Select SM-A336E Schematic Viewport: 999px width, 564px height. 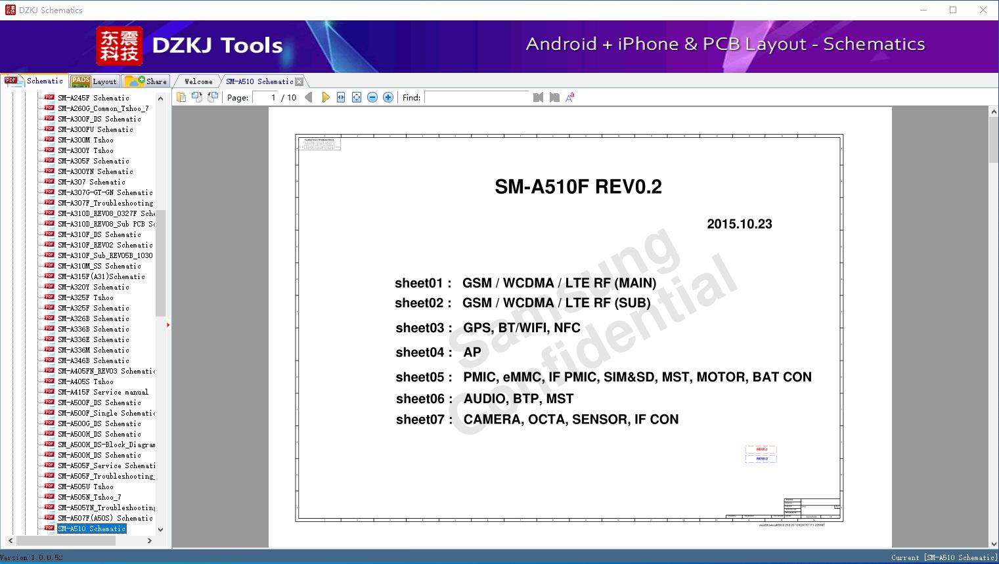click(x=93, y=339)
